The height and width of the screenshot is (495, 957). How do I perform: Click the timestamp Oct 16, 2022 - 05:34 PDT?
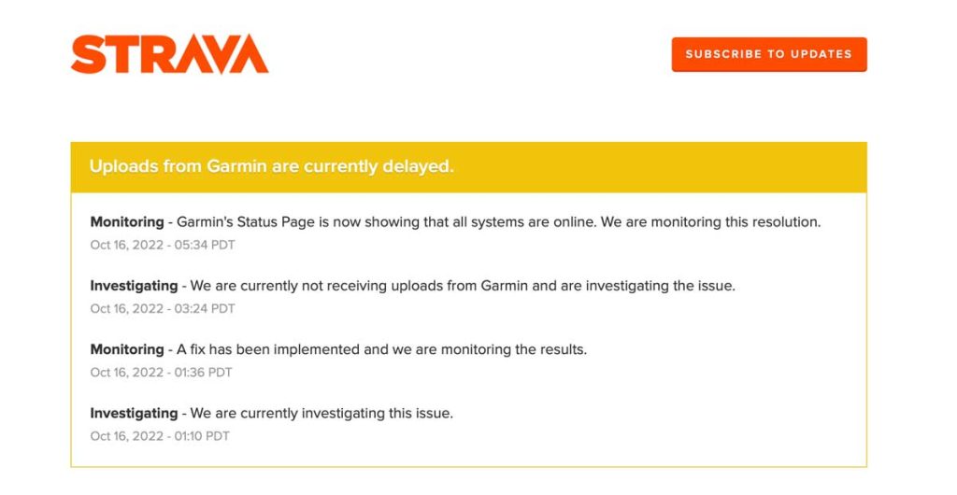point(163,246)
